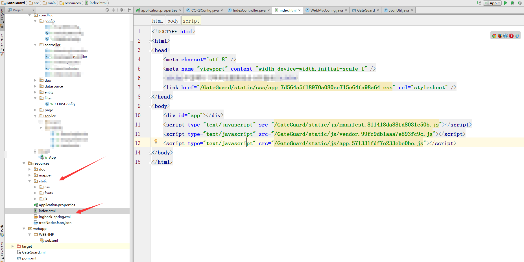Hide the Project tool window
This screenshot has height=262, width=524.
(129, 10)
